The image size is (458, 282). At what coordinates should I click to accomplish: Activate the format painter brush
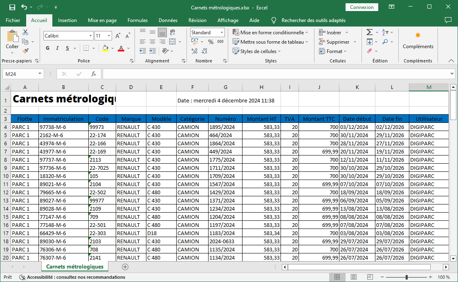[25, 51]
